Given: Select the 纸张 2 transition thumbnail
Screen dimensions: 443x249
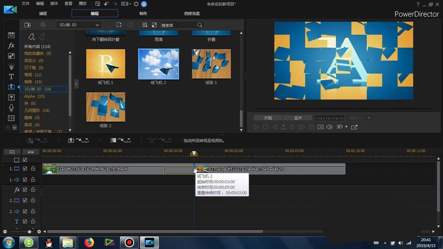Looking at the screenshot, I should [106, 107].
